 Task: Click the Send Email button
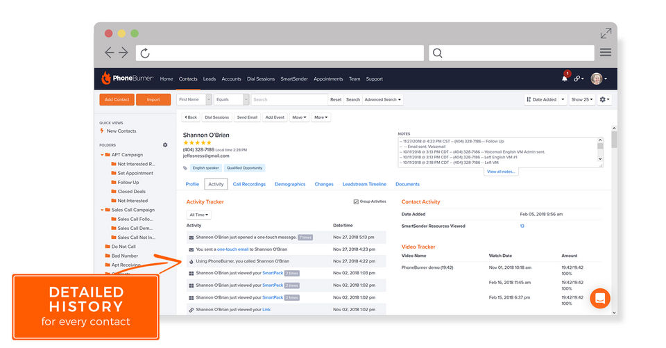tap(247, 117)
